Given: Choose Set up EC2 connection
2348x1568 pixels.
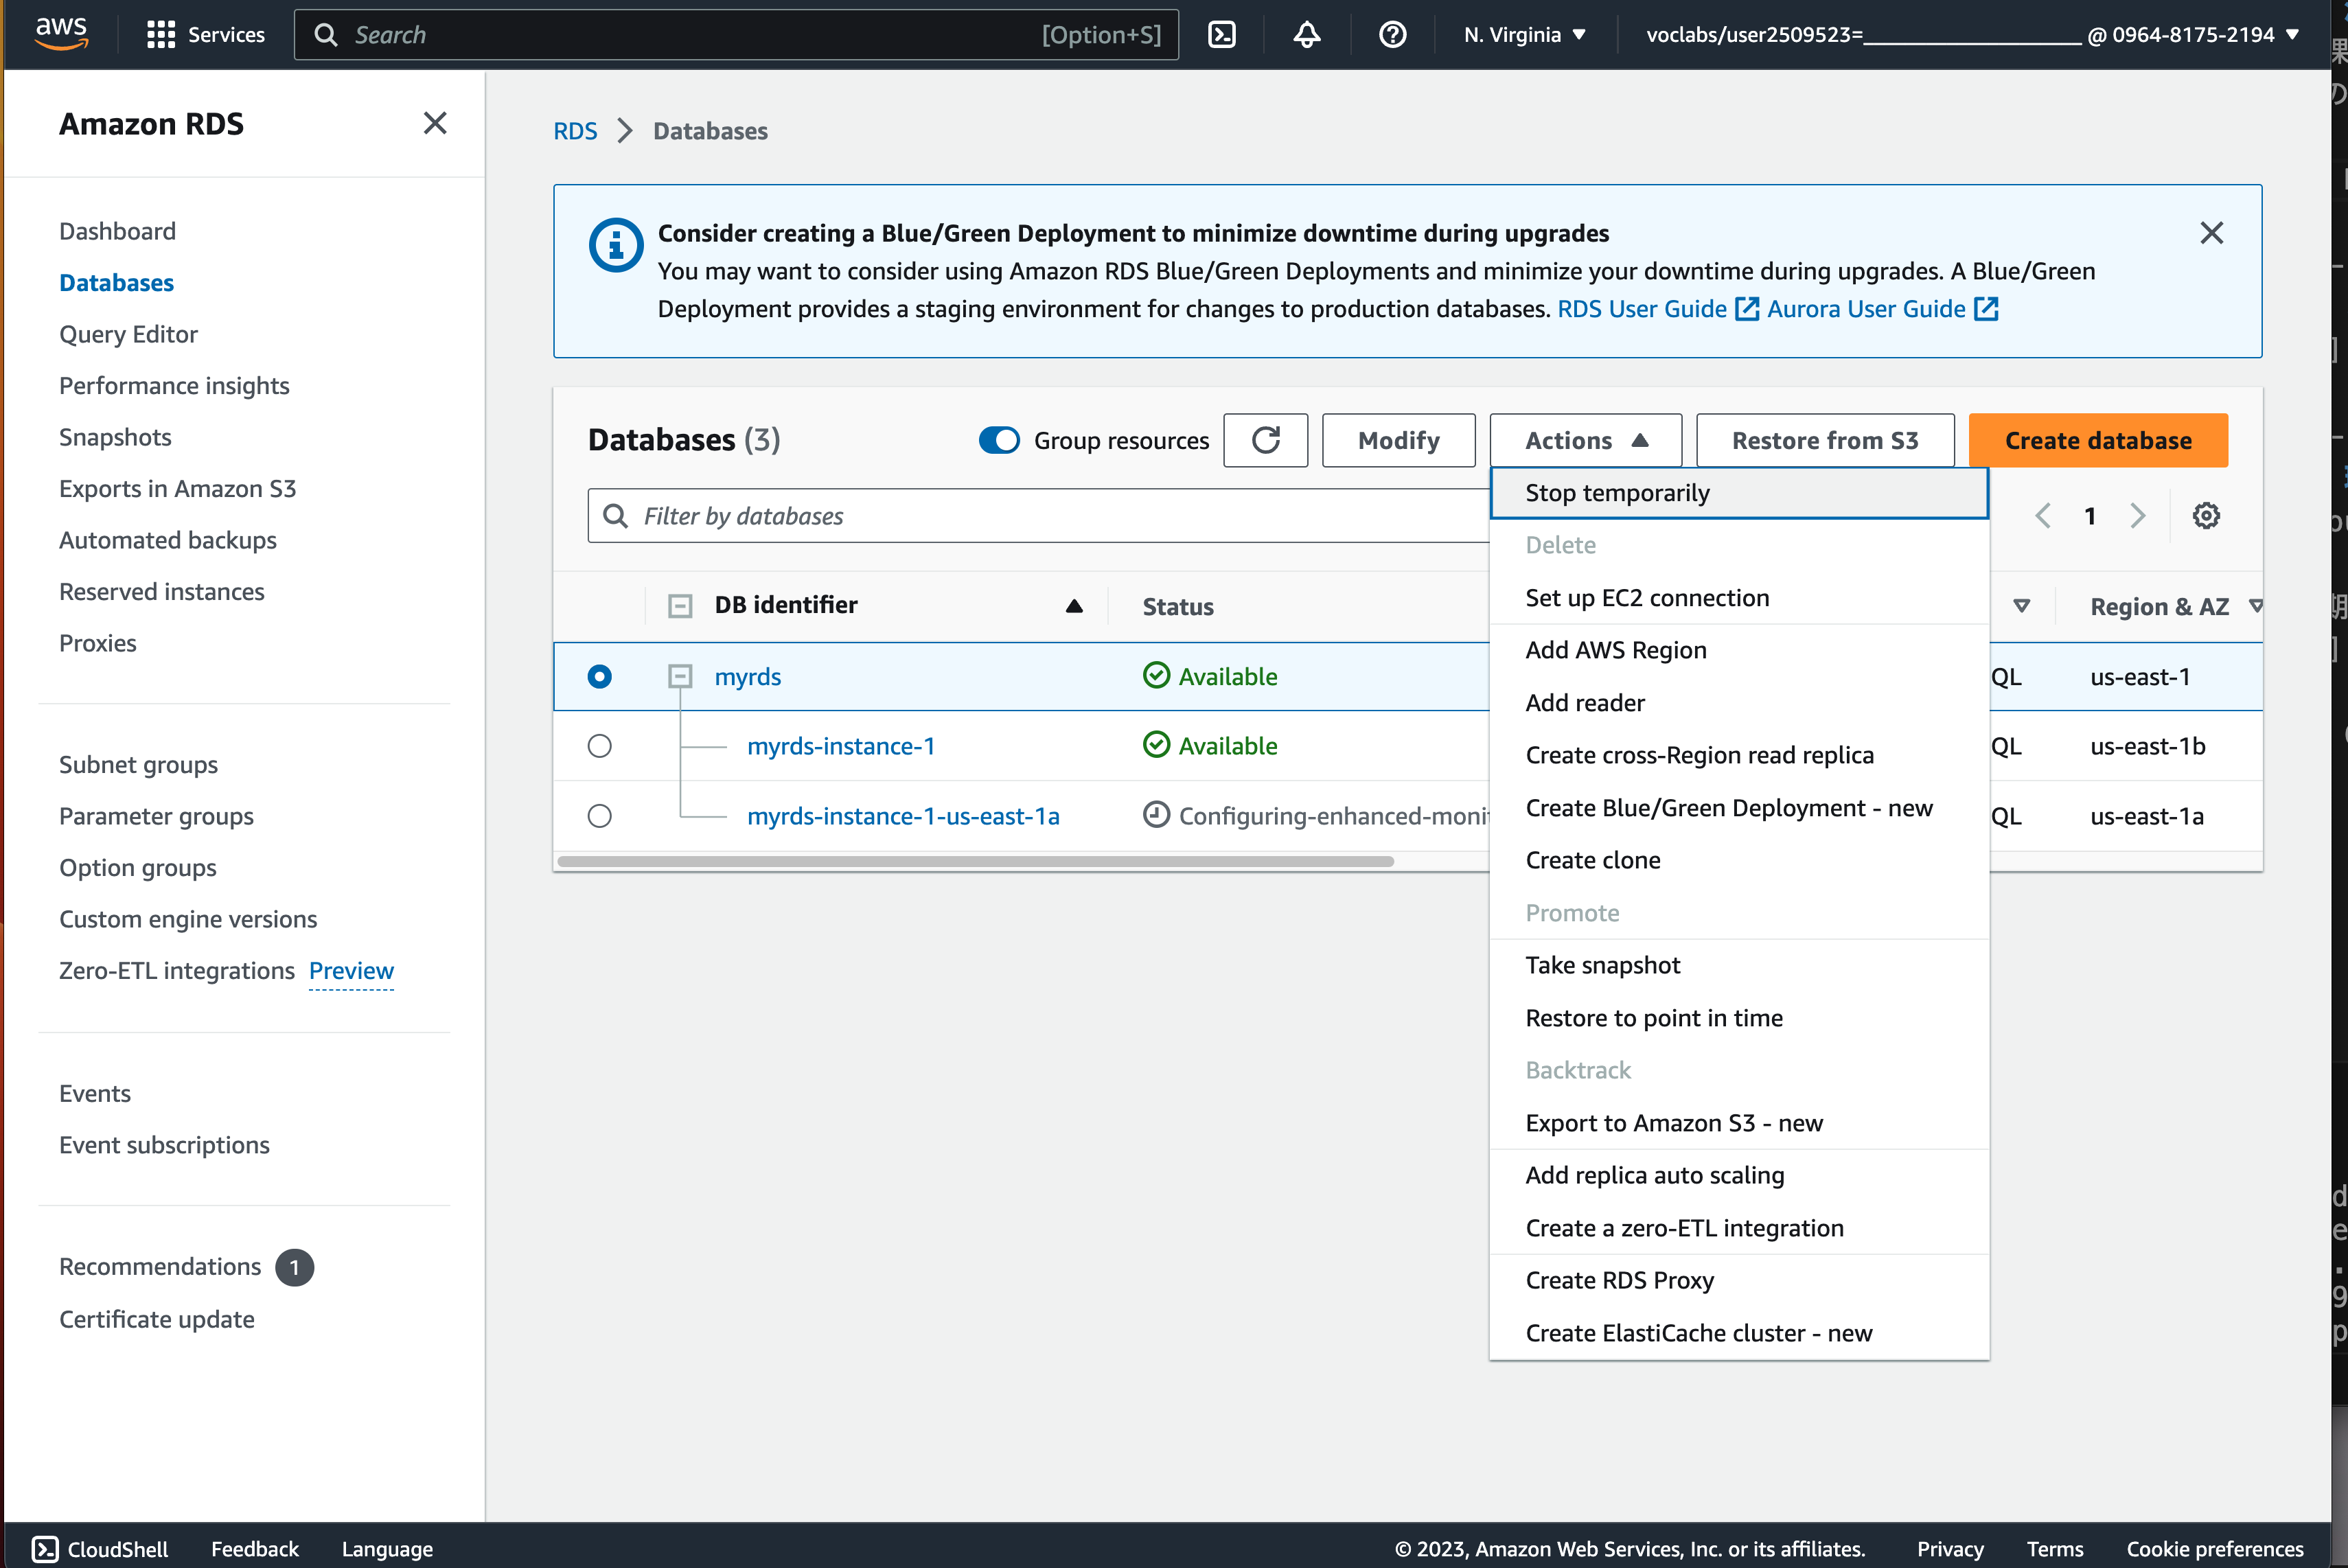Looking at the screenshot, I should coord(1739,598).
